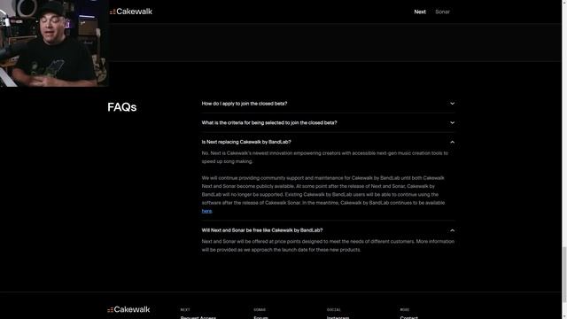The height and width of the screenshot is (319, 567).
Task: Open the Instagram footer link
Action: click(x=338, y=317)
